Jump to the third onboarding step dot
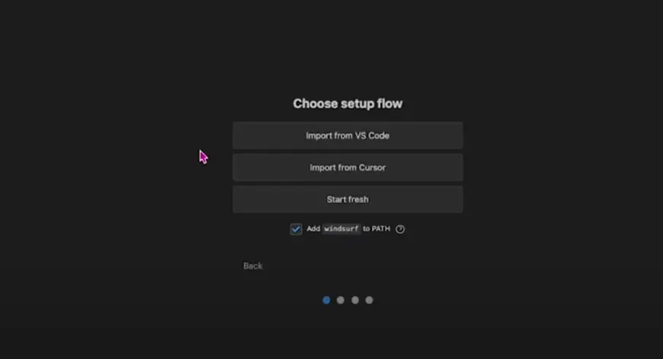 point(355,300)
